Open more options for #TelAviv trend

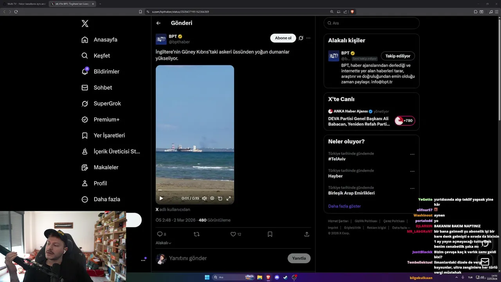(x=412, y=154)
